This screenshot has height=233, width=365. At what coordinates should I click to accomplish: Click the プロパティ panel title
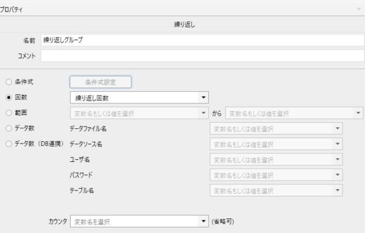[x=11, y=10]
